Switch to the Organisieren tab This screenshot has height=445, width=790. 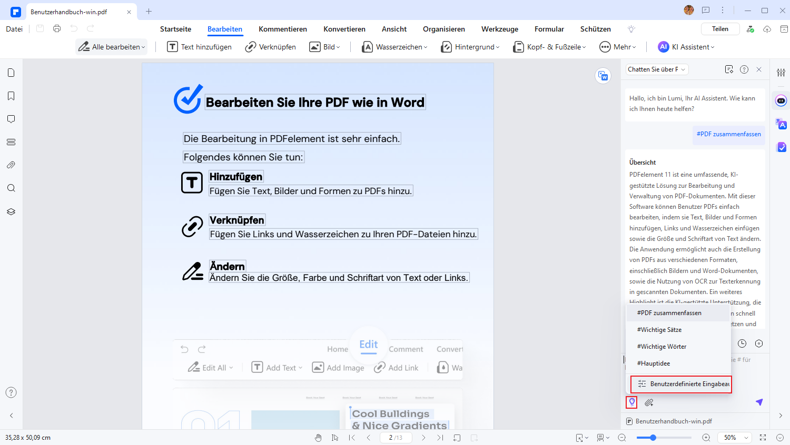444,29
